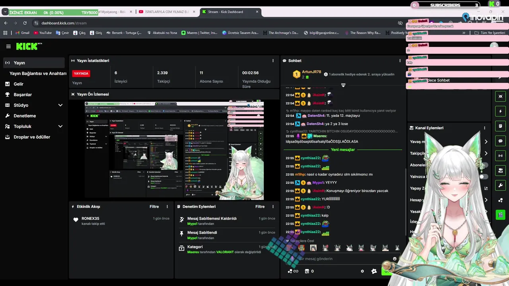The height and width of the screenshot is (286, 509).
Task: Open the document notes widget icon
Action: tap(500, 126)
